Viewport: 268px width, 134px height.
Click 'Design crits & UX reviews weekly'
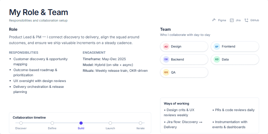(179, 112)
